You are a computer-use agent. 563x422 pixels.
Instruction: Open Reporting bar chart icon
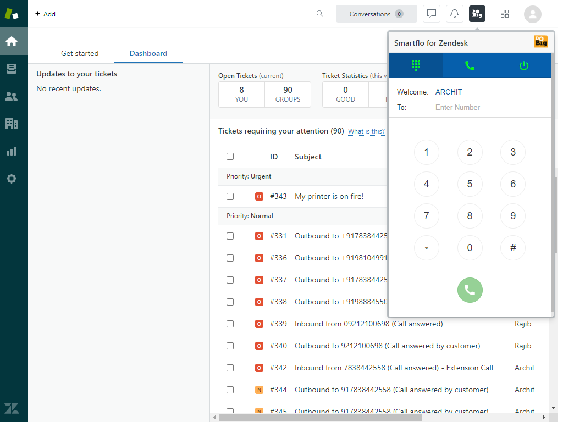pos(12,151)
